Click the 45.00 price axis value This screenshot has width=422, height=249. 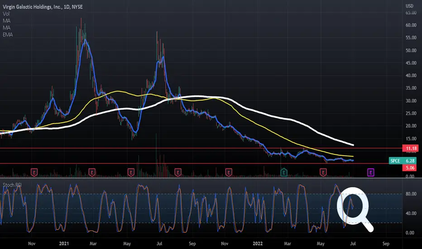(x=411, y=63)
